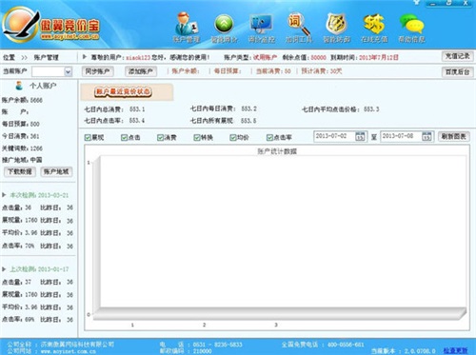Click the 个人账户 person avatar icon

tap(19, 86)
